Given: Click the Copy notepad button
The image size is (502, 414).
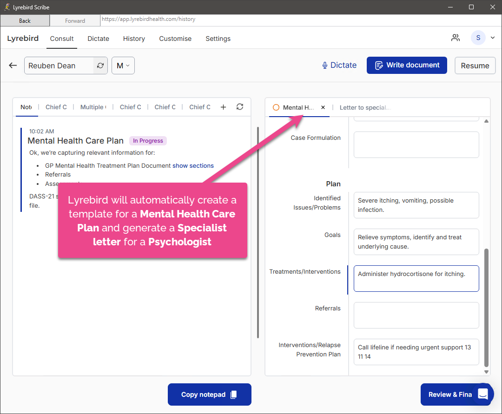Looking at the screenshot, I should click(209, 394).
